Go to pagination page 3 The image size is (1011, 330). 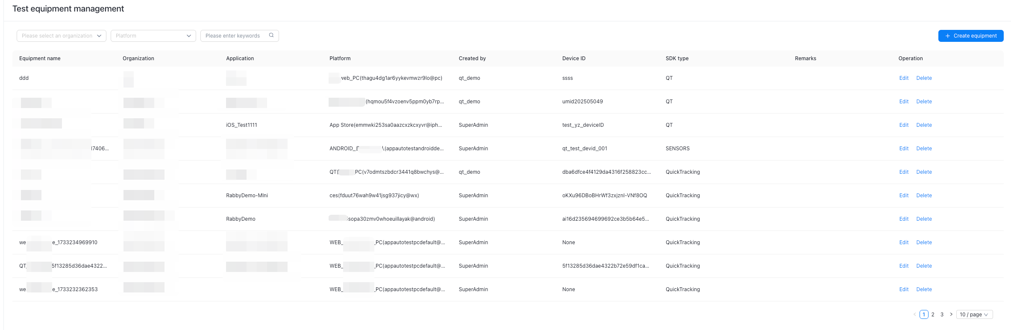[x=942, y=315]
